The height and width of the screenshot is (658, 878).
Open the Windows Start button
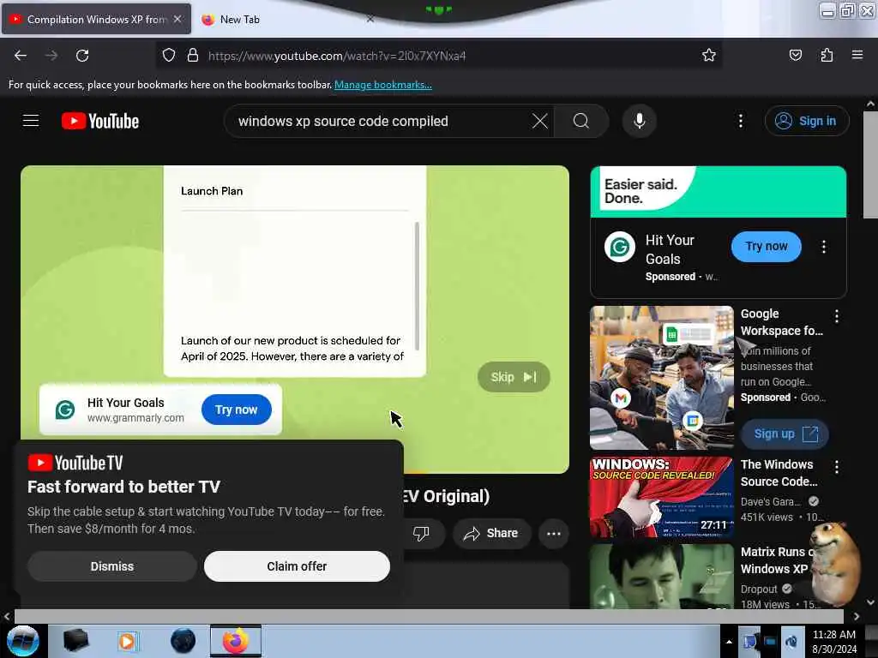22,641
